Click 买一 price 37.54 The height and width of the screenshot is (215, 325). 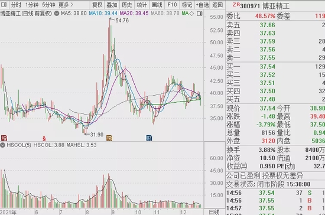(x=267, y=67)
